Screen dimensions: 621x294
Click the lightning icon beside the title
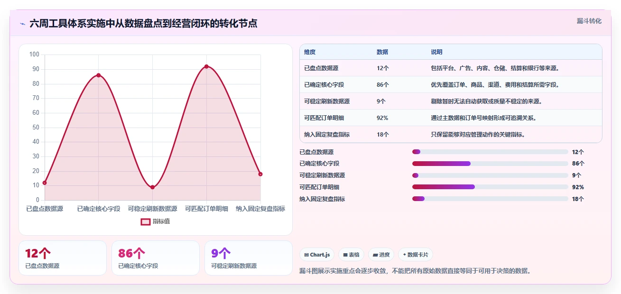(22, 23)
